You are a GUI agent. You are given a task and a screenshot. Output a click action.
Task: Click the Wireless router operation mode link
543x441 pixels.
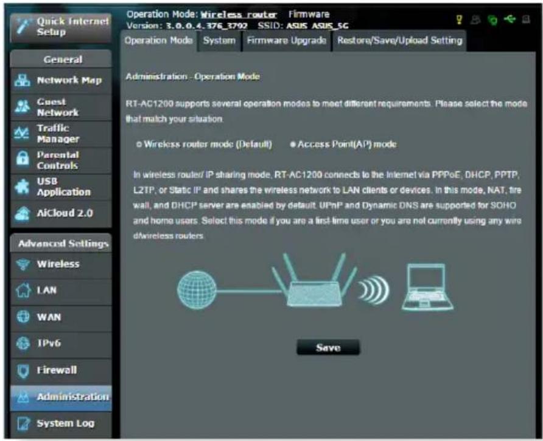pyautogui.click(x=239, y=15)
